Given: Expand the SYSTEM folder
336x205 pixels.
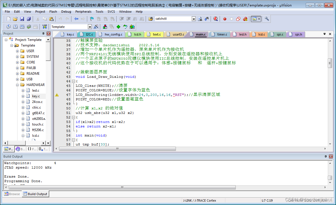Looking at the screenshot, I should point(17,57).
